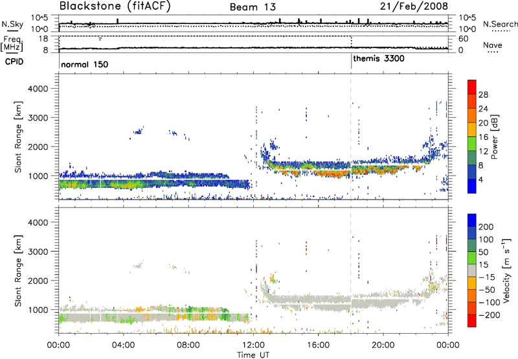Click the '4000' tick on the power panel
This screenshot has height=359, width=518.
[38, 89]
